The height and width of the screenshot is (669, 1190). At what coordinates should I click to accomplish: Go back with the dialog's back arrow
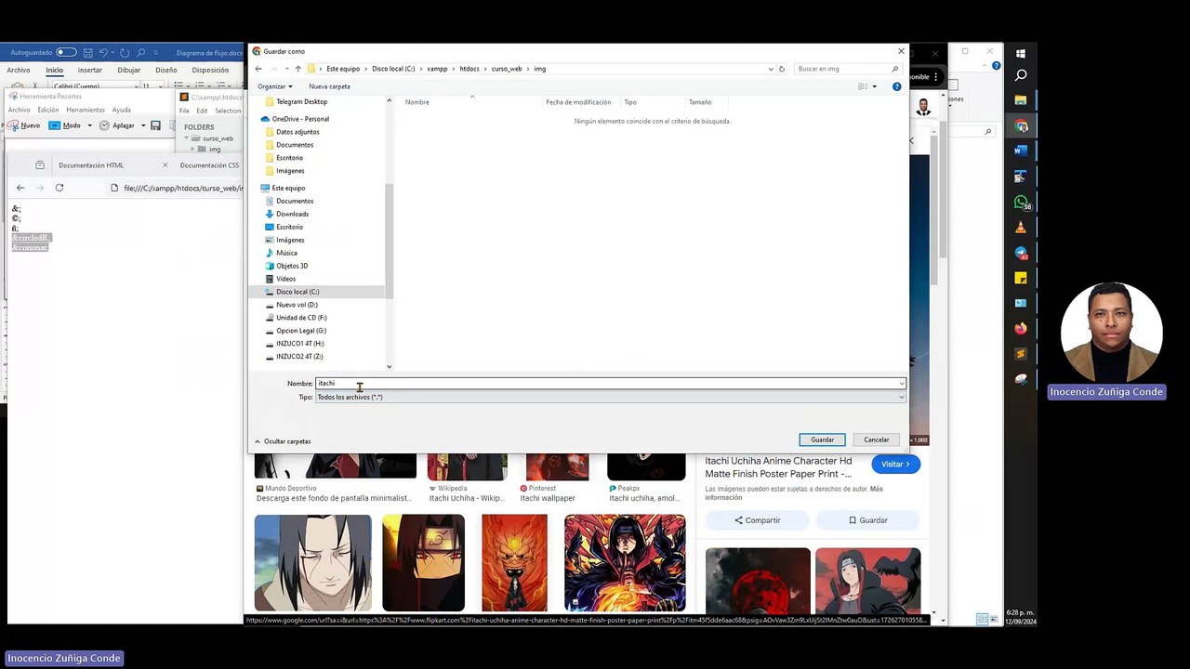(x=258, y=69)
